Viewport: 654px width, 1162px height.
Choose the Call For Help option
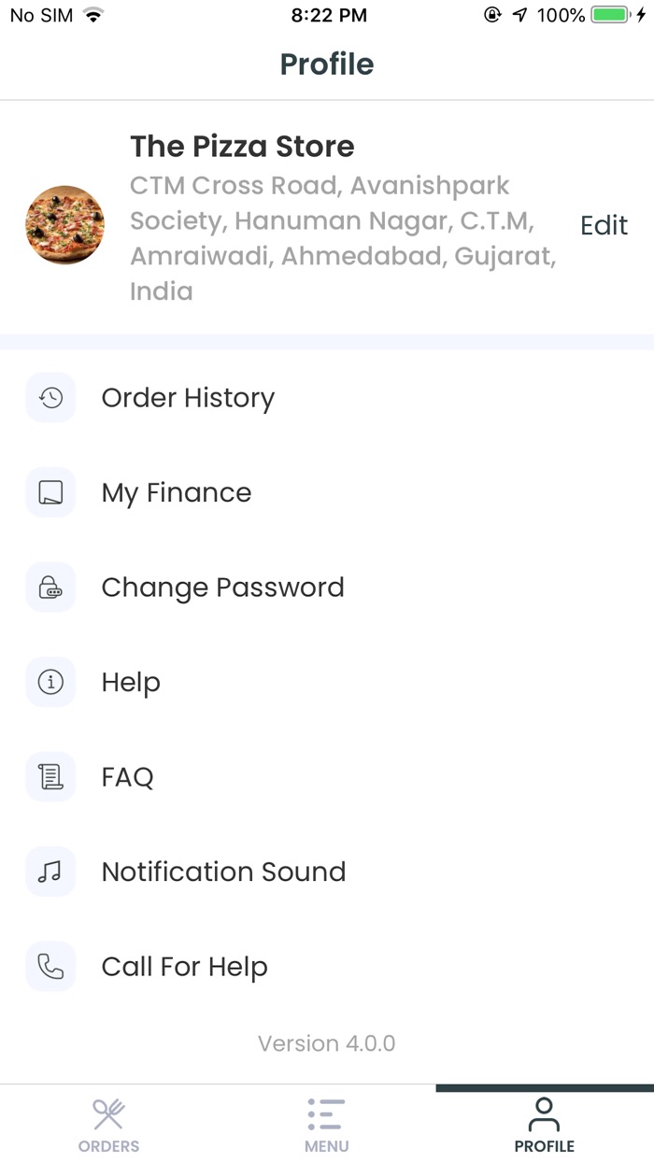point(184,967)
